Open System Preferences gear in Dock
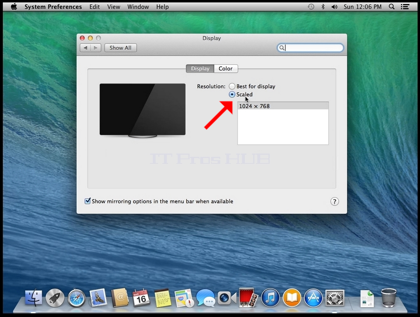Image resolution: width=420 pixels, height=317 pixels. (x=335, y=298)
